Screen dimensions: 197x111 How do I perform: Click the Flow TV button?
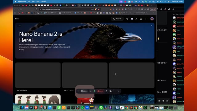pyautogui.click(x=117, y=19)
